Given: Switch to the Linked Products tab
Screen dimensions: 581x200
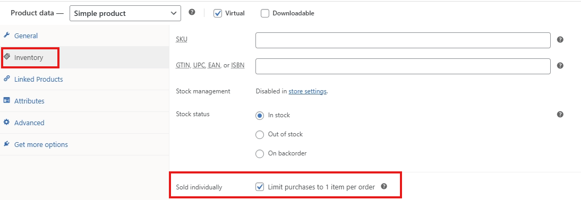Looking at the screenshot, I should tap(84, 79).
